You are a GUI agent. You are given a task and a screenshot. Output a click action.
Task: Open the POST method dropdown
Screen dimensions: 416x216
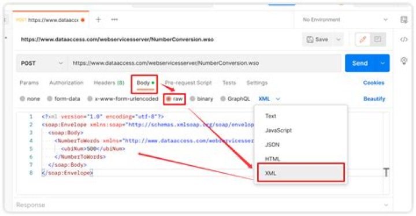(x=42, y=63)
